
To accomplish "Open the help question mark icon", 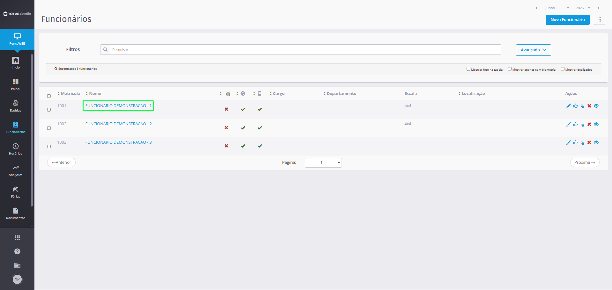I will coord(17,251).
